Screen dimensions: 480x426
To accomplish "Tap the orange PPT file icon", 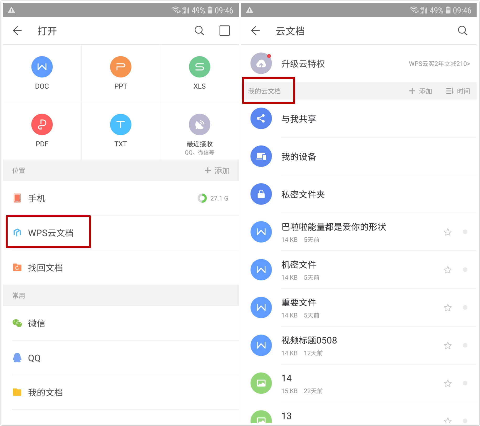I will [121, 67].
